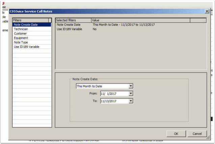Image resolution: width=215 pixels, height=144 pixels.
Task: Click the Selected filters column header
Action: coord(73,20)
